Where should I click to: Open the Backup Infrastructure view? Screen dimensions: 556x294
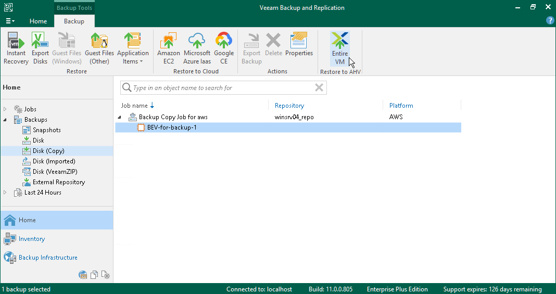57,258
